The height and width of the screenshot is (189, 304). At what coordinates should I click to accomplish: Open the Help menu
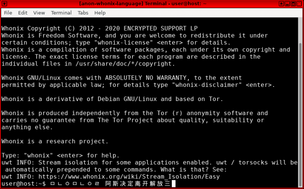click(100, 13)
